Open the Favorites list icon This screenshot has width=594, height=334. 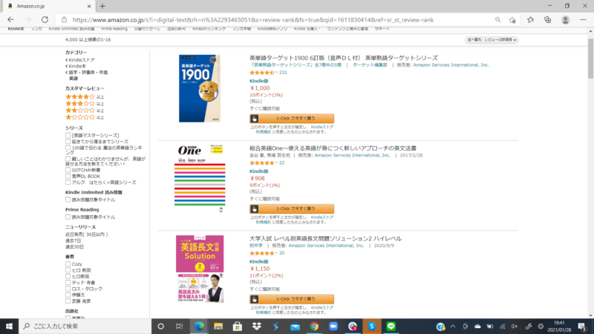[x=530, y=20]
